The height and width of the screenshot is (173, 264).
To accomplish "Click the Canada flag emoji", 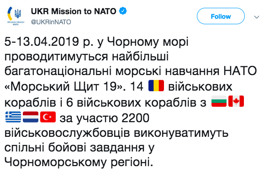I will (x=236, y=101).
